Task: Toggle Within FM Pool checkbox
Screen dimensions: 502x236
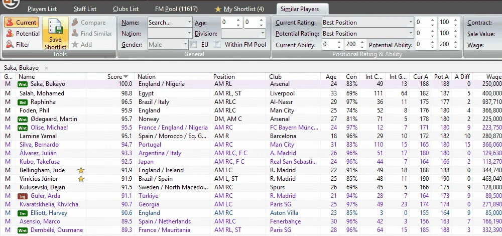Action: point(217,45)
